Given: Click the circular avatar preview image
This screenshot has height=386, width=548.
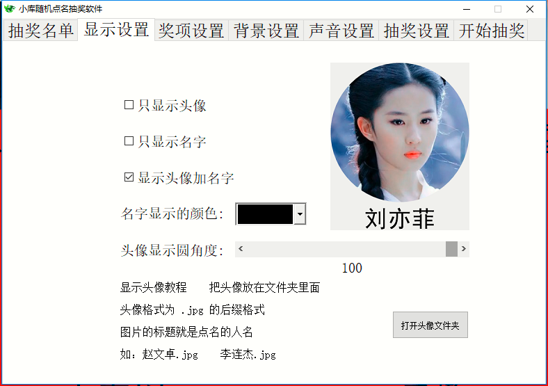Looking at the screenshot, I should [x=399, y=132].
